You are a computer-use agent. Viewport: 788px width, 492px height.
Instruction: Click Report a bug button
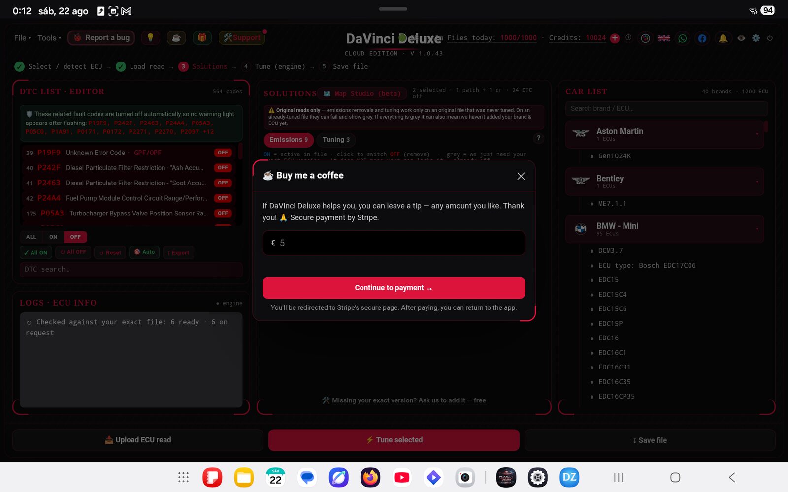(x=101, y=38)
